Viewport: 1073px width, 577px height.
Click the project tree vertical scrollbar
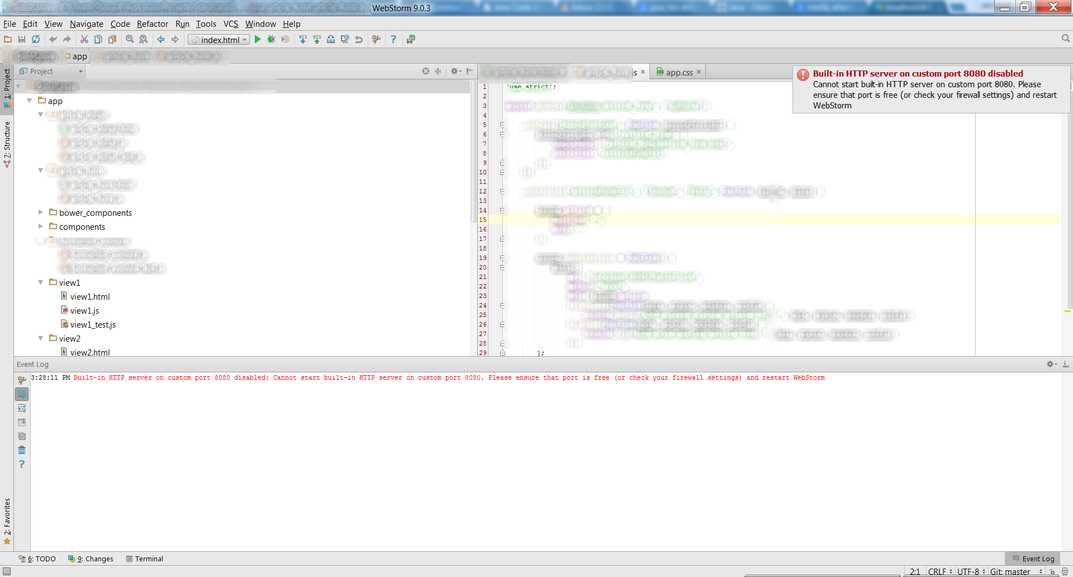point(474,151)
